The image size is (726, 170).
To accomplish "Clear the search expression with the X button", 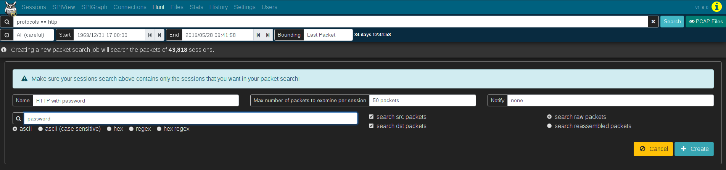I will (653, 22).
